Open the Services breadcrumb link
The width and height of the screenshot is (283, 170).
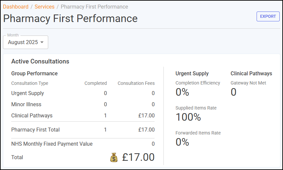click(x=44, y=7)
